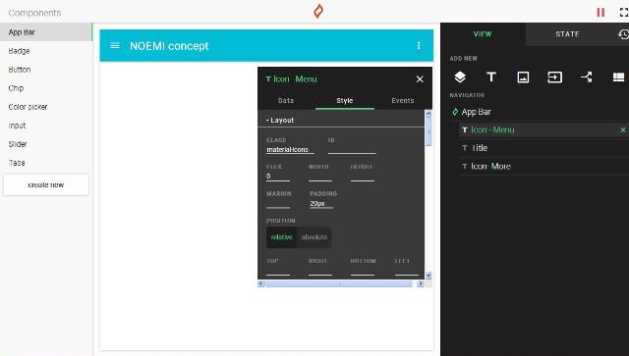Edit the FLEX value field
629x356 pixels.
tap(277, 177)
